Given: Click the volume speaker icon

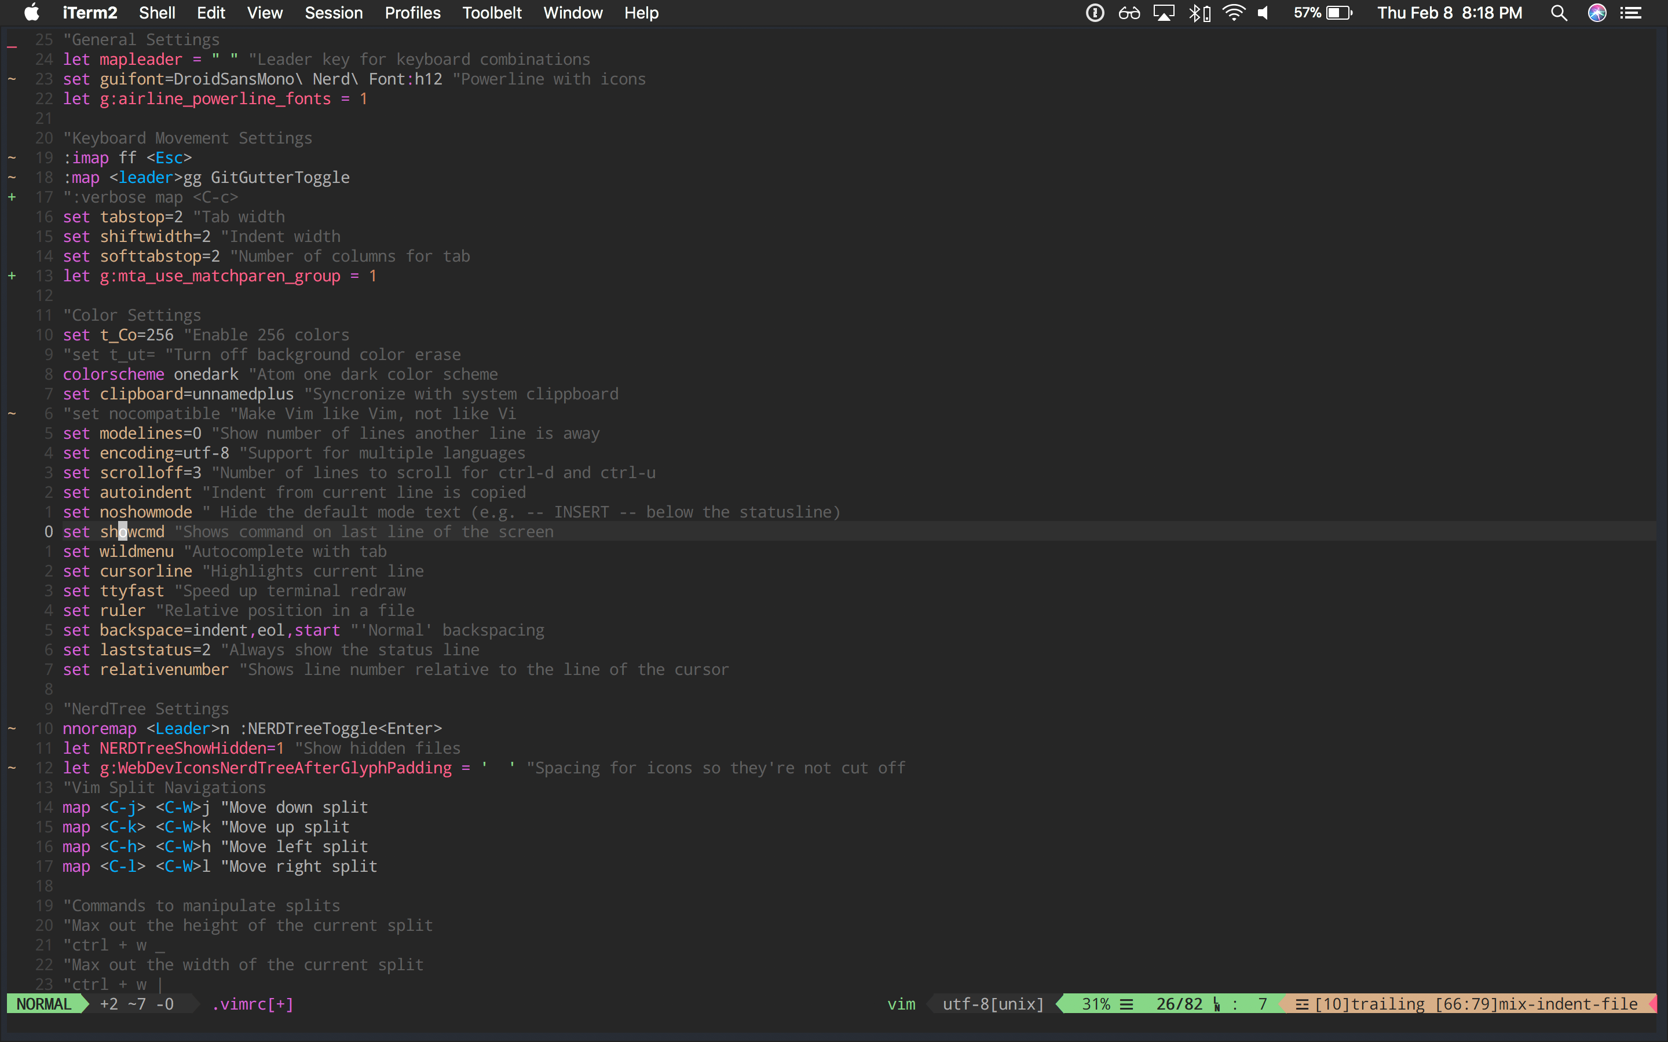Looking at the screenshot, I should coord(1263,12).
